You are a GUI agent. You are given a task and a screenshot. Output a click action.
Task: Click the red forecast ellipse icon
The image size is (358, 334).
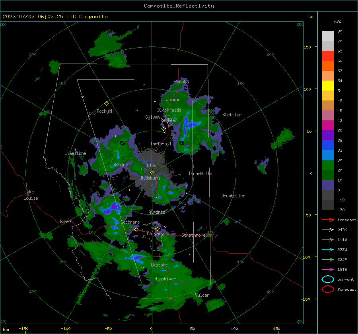[x=328, y=289]
